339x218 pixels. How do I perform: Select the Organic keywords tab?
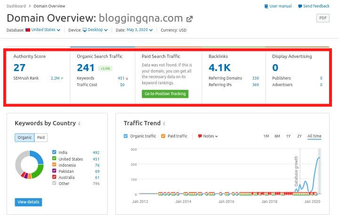(24, 137)
